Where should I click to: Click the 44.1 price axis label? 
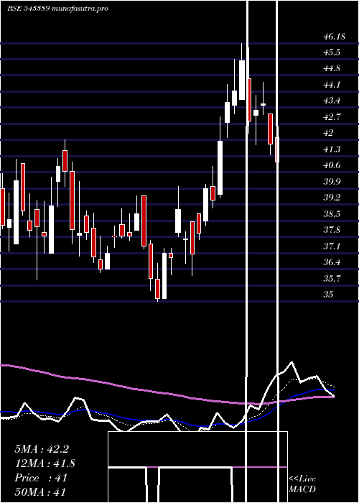pos(332,85)
